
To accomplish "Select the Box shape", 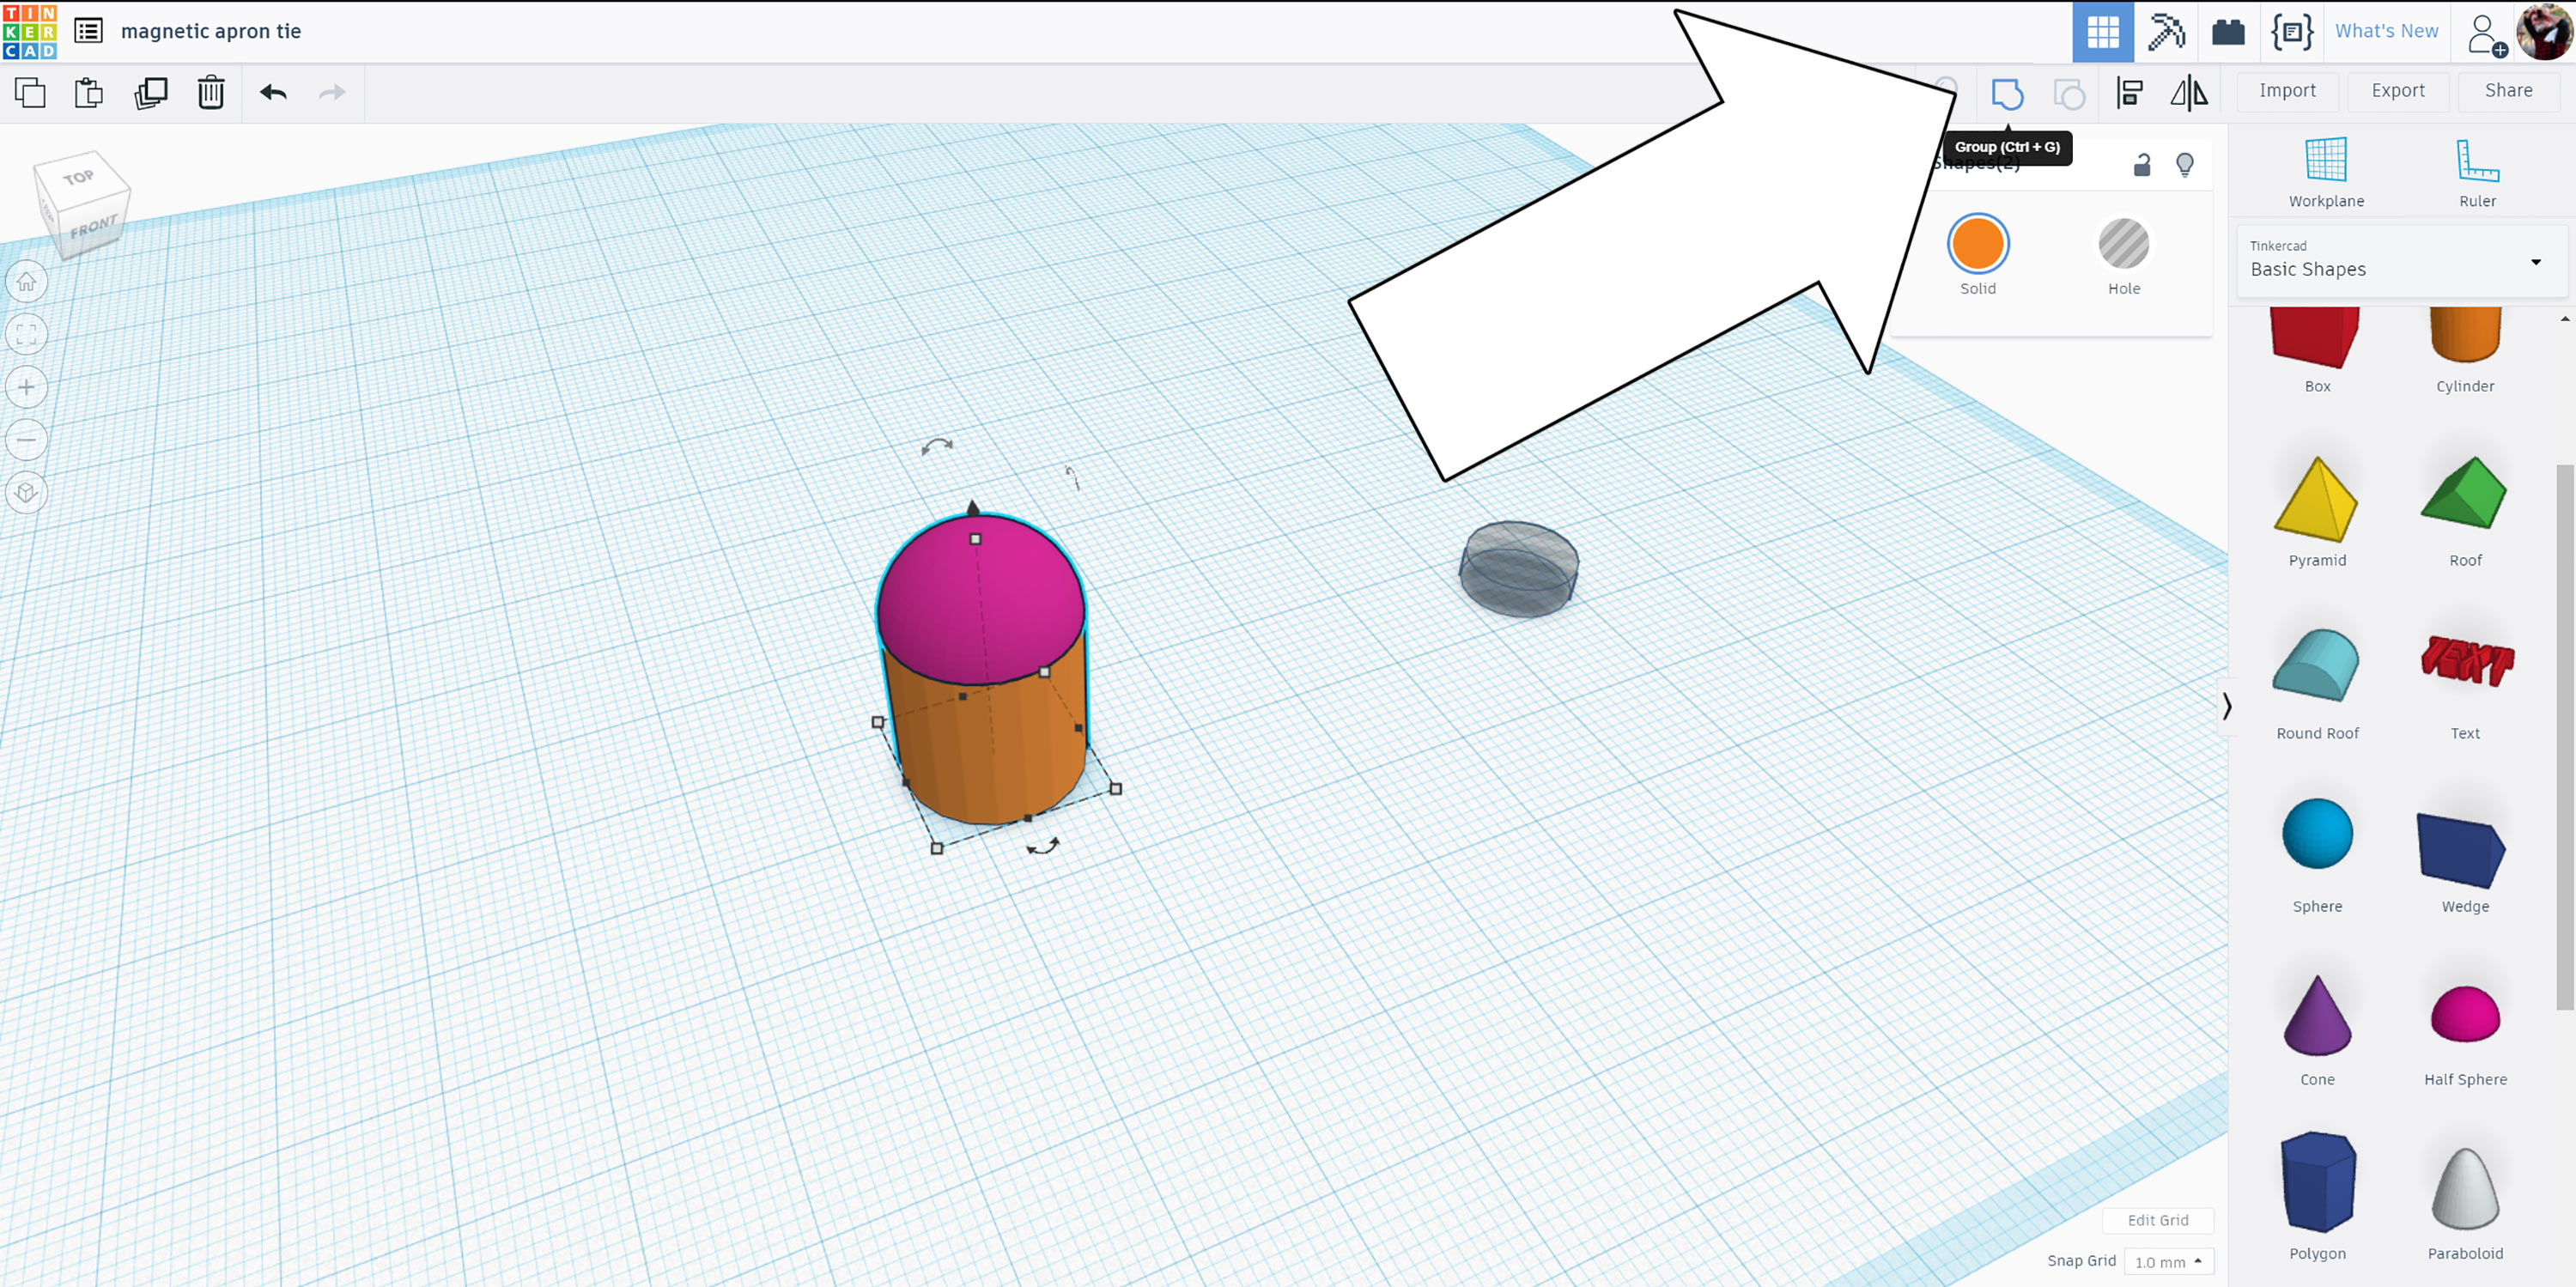I will coord(2316,350).
